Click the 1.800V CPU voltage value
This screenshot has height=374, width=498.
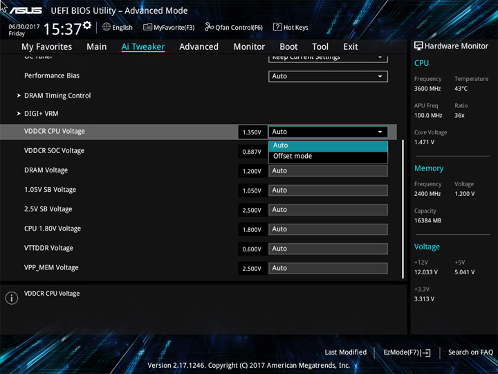coord(252,230)
